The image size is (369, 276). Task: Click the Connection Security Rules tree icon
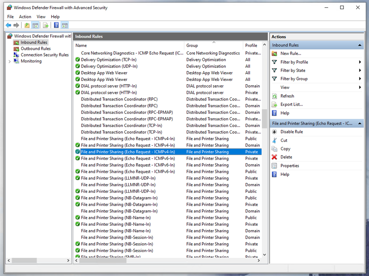16,55
